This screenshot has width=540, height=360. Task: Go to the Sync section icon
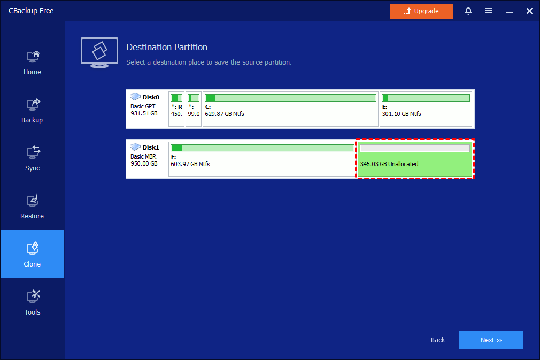[x=32, y=153]
